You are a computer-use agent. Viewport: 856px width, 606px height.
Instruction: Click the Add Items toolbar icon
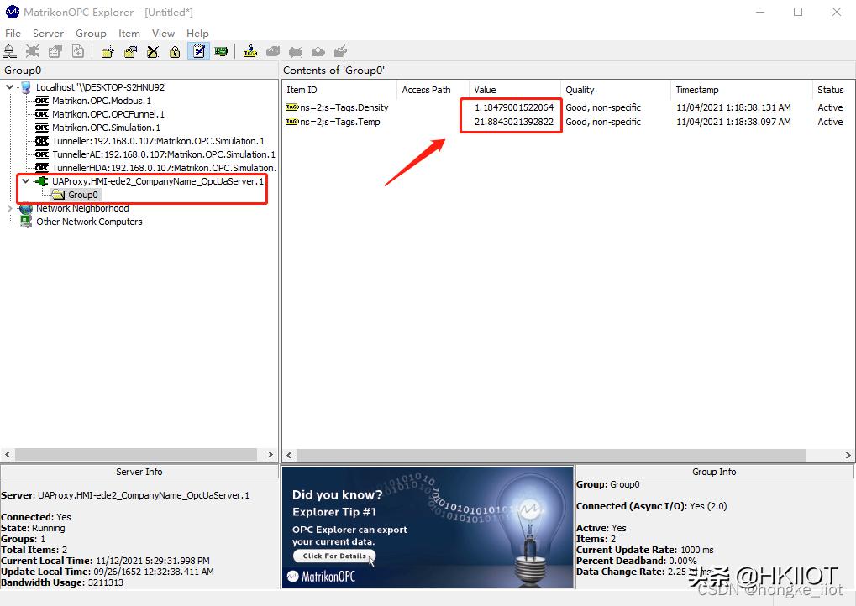249,51
